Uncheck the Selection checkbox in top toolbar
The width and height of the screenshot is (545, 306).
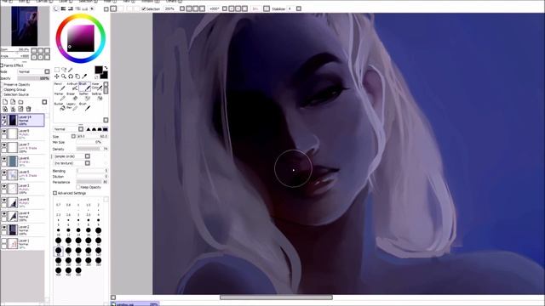tap(144, 8)
